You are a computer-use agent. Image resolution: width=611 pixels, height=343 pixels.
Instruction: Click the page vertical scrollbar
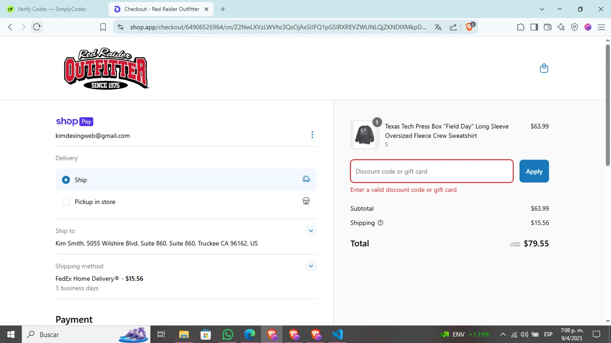coord(607,105)
